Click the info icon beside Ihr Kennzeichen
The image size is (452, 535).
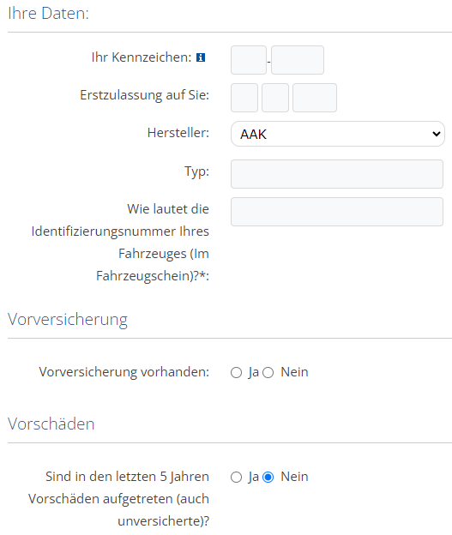[201, 57]
